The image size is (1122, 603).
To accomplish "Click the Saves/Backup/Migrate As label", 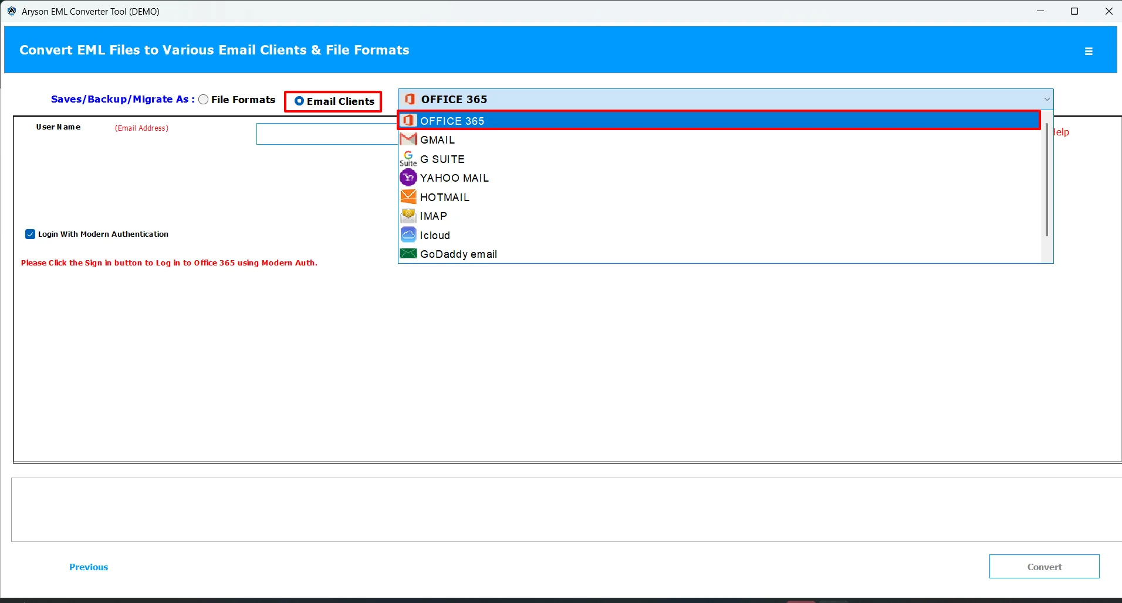I will [123, 99].
